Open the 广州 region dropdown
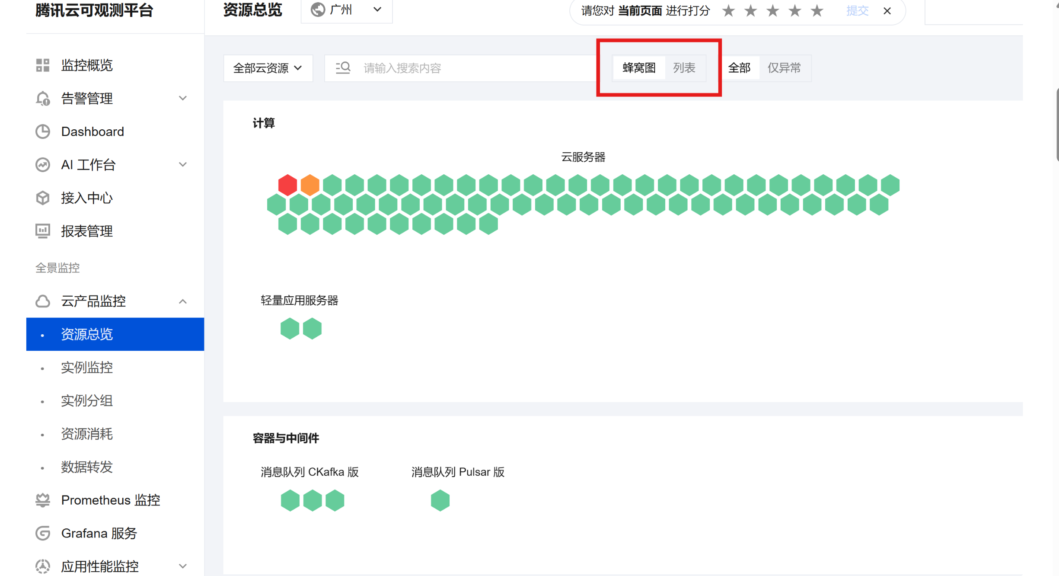The image size is (1059, 576). (x=347, y=10)
